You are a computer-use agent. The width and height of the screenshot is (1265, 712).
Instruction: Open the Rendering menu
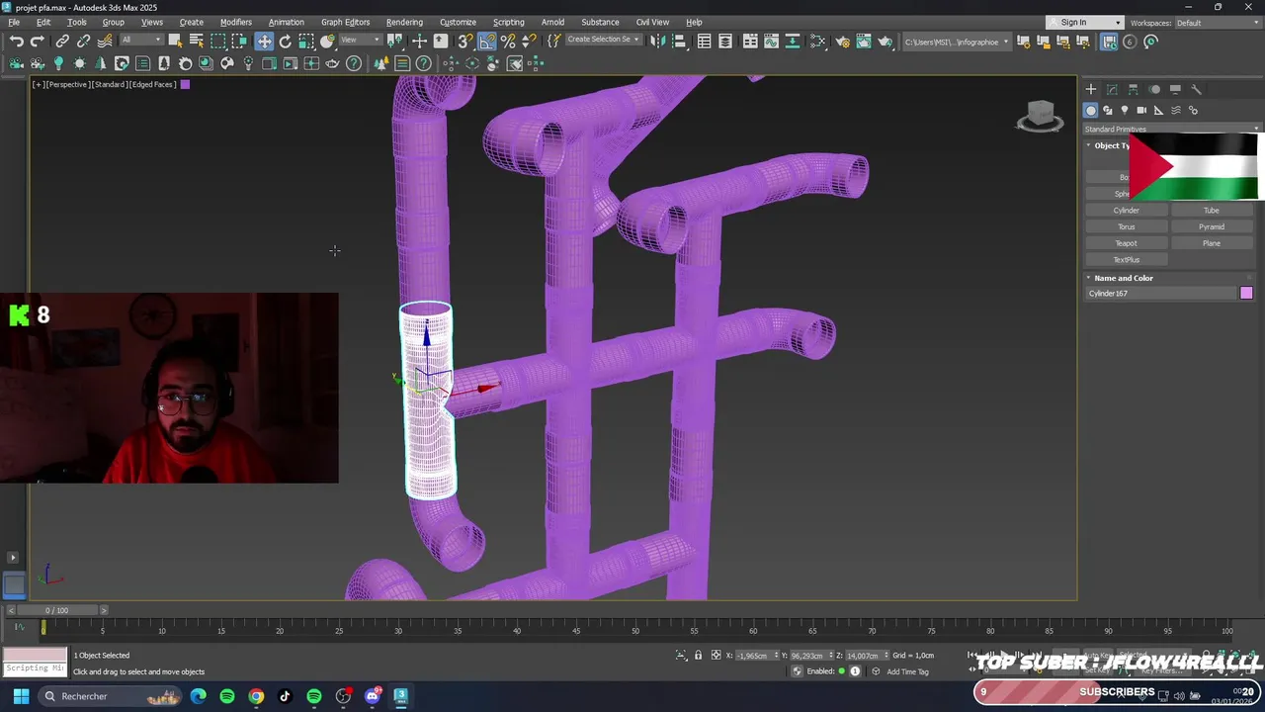click(x=404, y=22)
